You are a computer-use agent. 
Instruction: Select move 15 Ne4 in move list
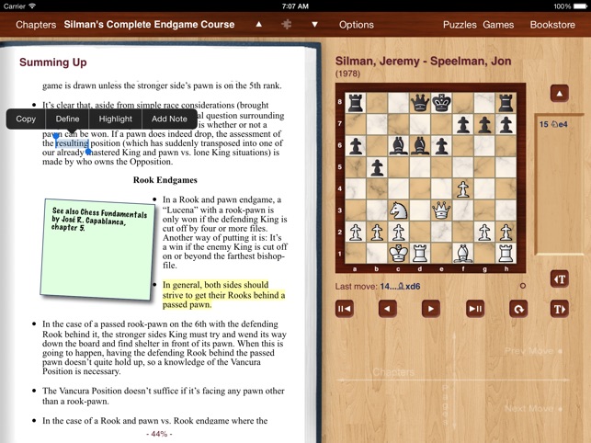[553, 124]
